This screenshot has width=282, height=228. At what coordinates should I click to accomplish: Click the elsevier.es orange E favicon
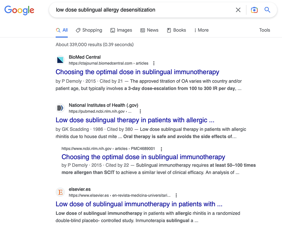coord(60,192)
